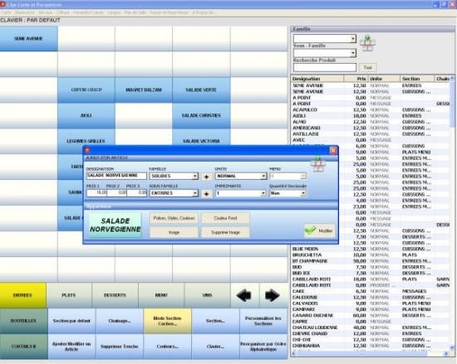The width and height of the screenshot is (457, 364).
Task: Click the green keypad icon in article dialog
Action: point(318,164)
